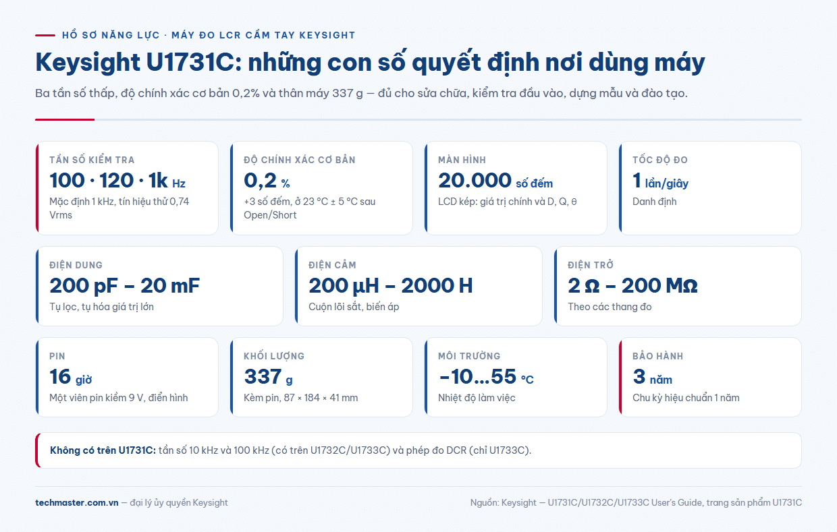Click the 'Kèm pin, 87 × 184 × 41 mm' note
This screenshot has width=837, height=532.
pos(300,398)
